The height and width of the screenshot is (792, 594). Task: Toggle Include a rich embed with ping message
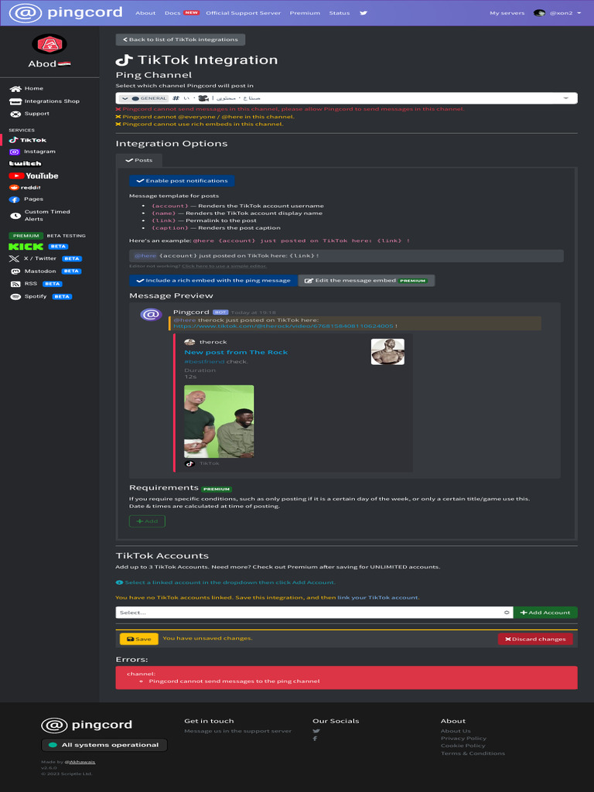[213, 280]
